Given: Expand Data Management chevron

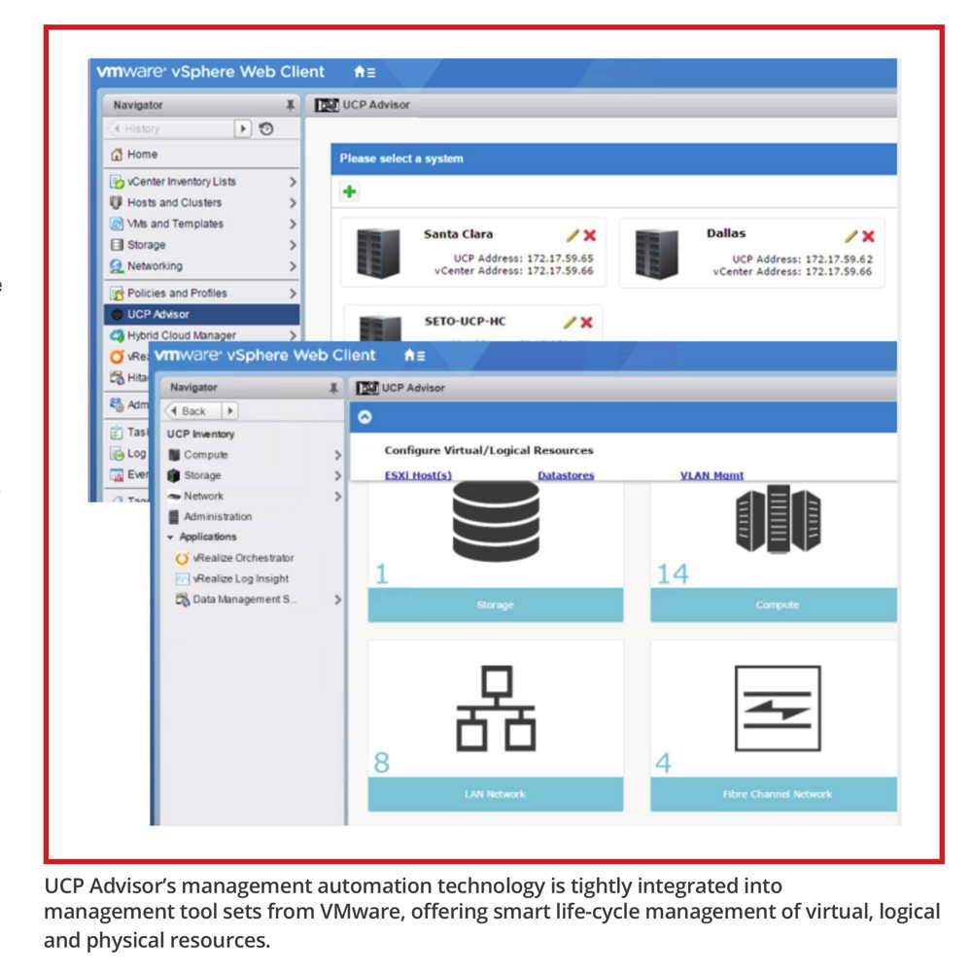Looking at the screenshot, I should point(337,600).
